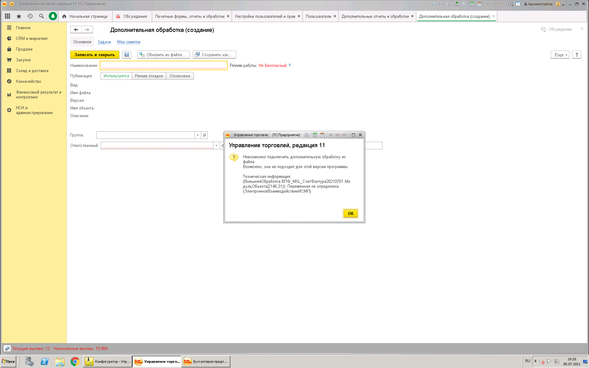This screenshot has width=589, height=368.
Task: Open the main menu dropdown next to the 1C logo
Action: tap(12, 4)
